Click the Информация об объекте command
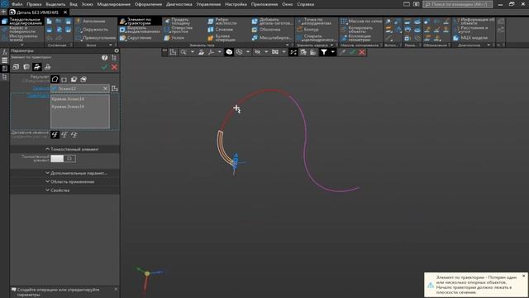Viewport: 529px width, 298px height. click(x=474, y=22)
